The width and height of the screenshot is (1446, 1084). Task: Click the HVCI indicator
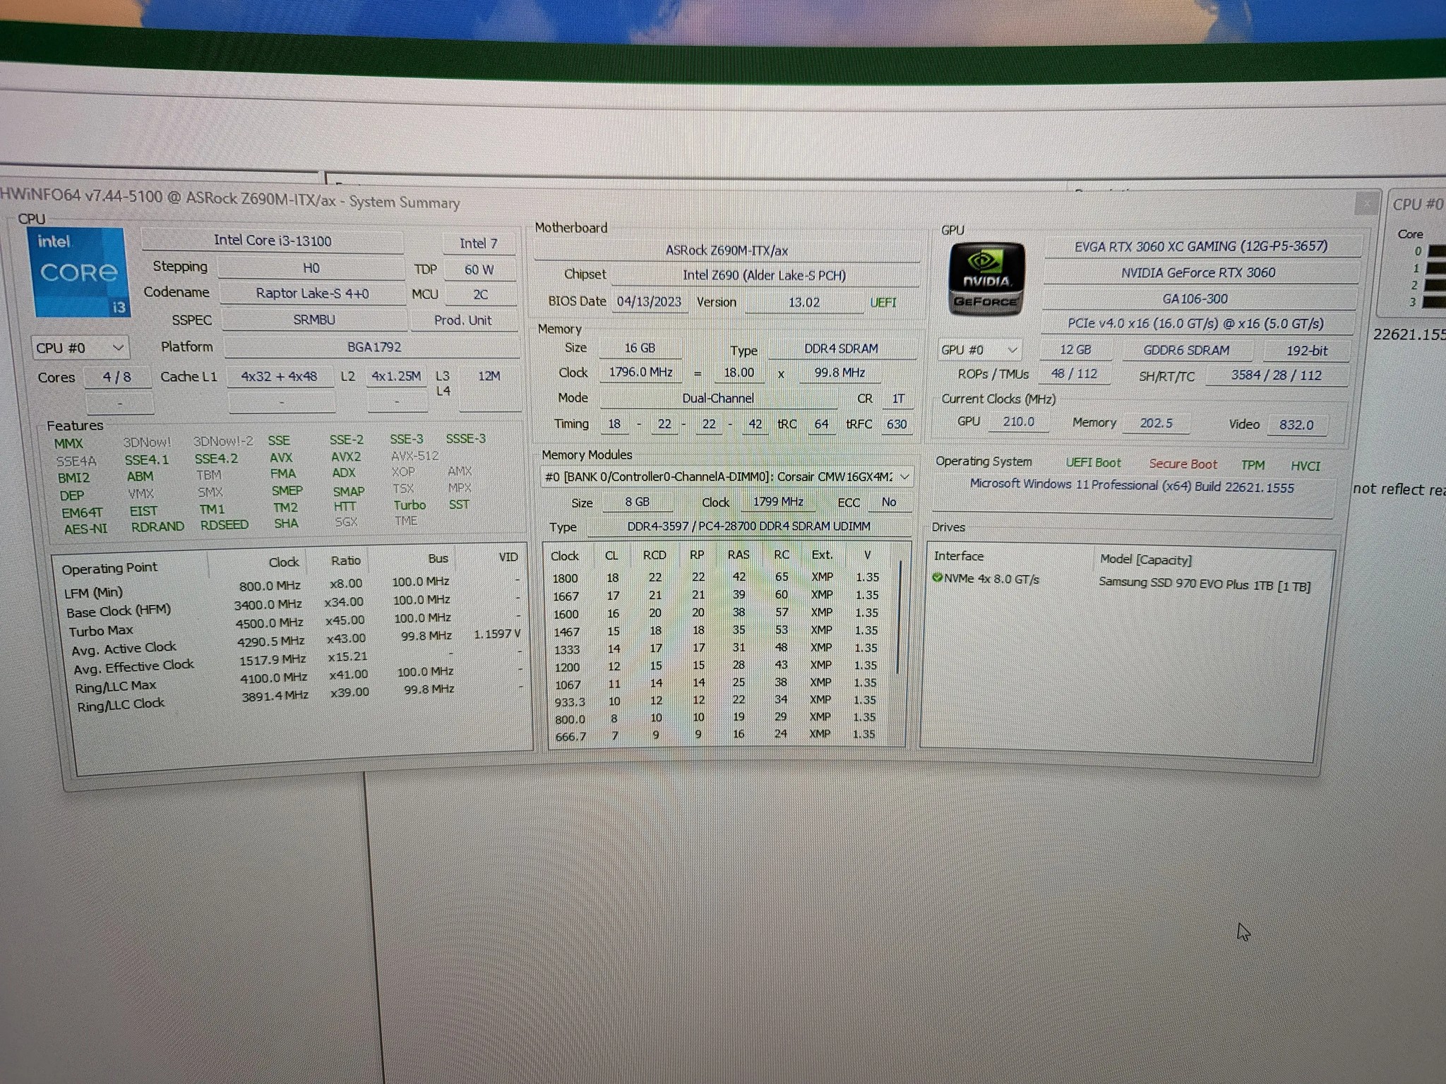point(1305,466)
